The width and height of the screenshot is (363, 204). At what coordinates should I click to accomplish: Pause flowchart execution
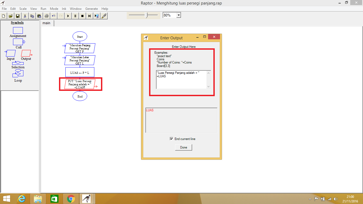tap(75, 16)
